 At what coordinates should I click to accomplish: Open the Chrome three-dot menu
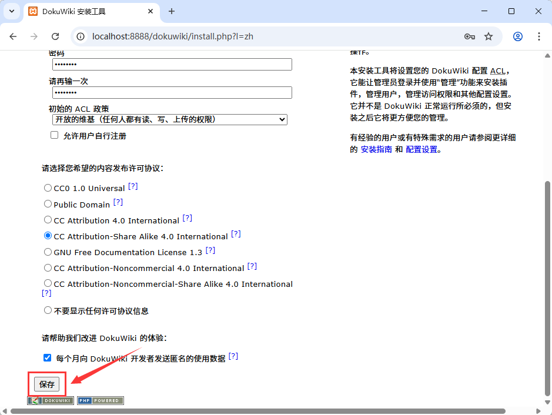tap(538, 36)
